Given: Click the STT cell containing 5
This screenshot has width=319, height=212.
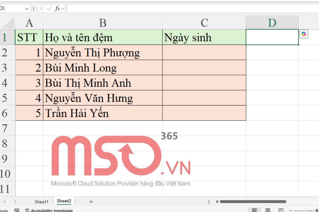Looking at the screenshot, I should pos(29,113).
